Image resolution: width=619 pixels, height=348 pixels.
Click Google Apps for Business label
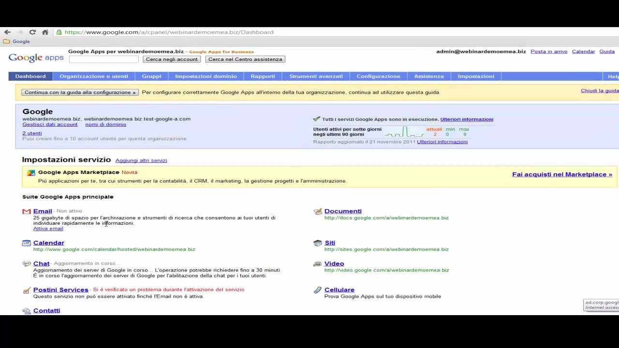tap(221, 52)
